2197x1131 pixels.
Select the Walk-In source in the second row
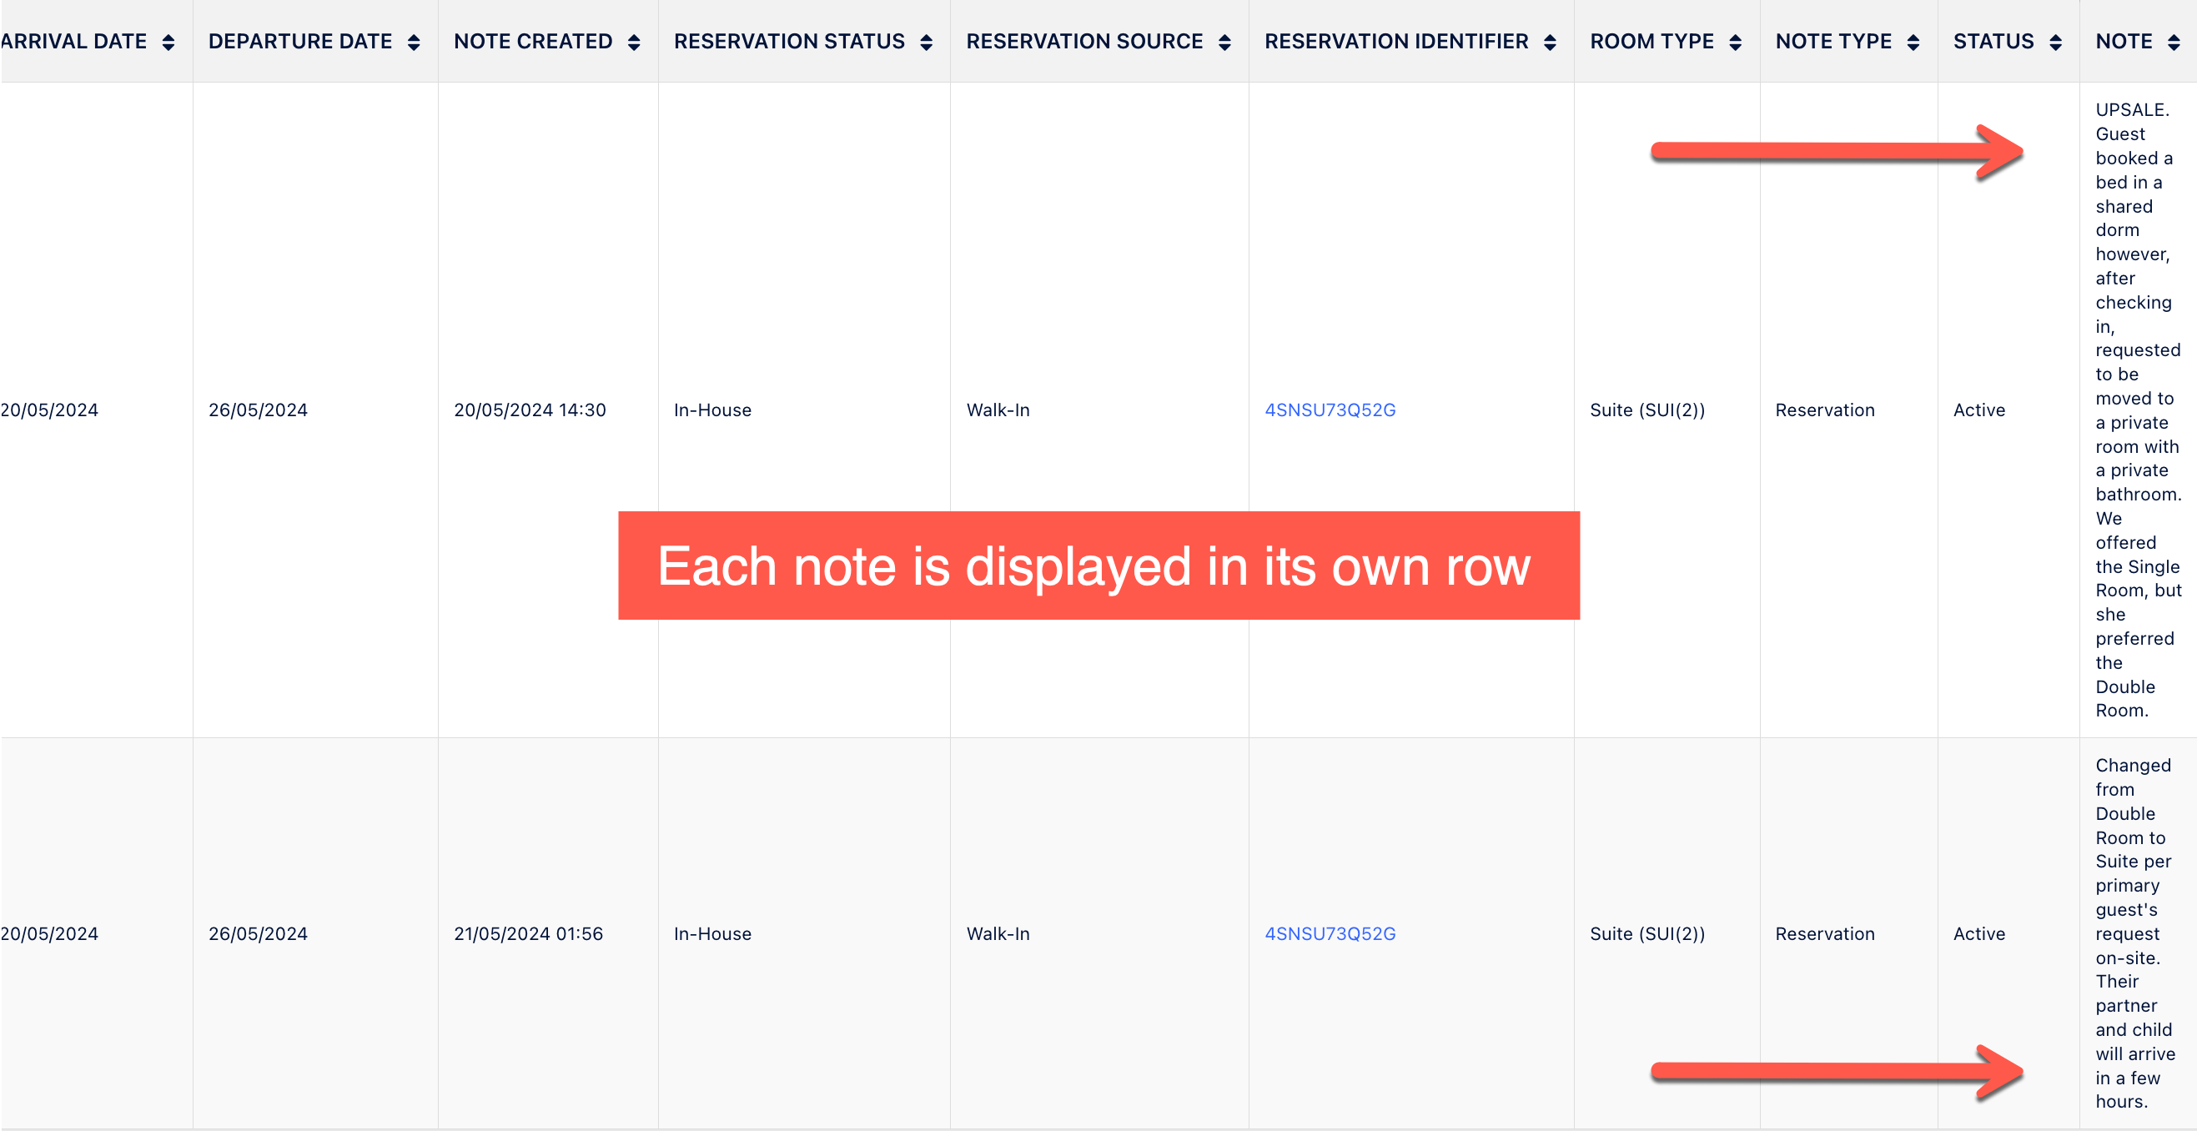tap(998, 933)
